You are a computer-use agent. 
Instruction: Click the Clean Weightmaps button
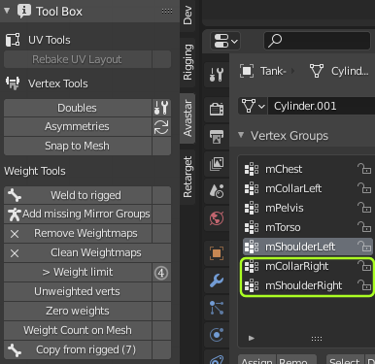pyautogui.click(x=78, y=253)
